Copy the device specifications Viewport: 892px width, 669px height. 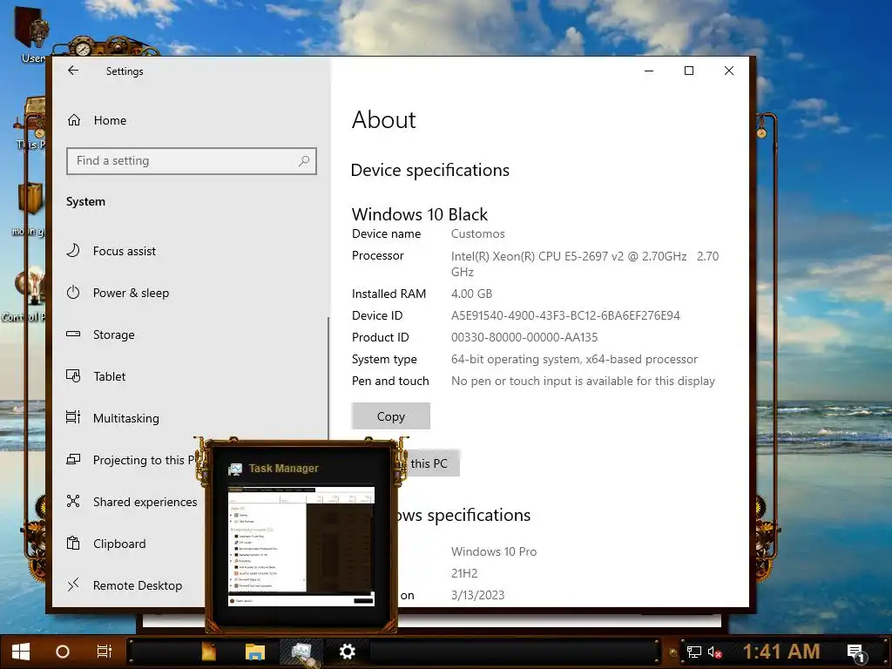coord(391,416)
